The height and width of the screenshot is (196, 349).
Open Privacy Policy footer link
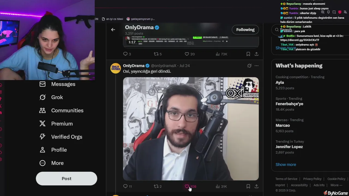click(312, 179)
